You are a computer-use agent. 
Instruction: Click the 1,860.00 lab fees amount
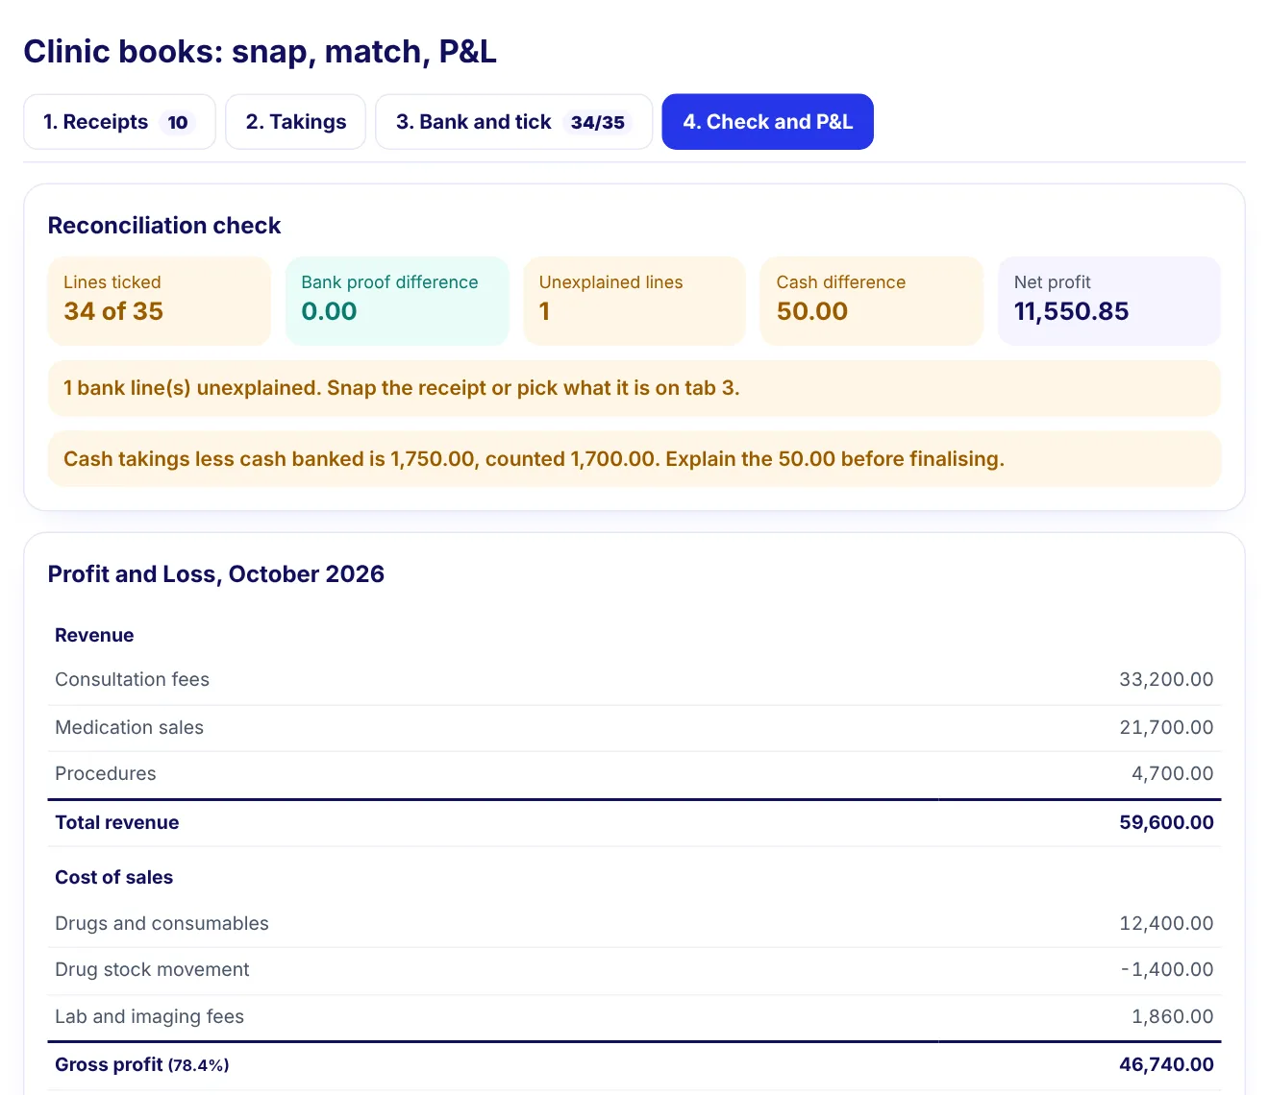[x=1173, y=1017]
